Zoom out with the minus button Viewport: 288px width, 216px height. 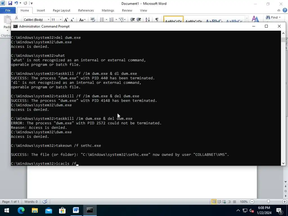coord(252,202)
